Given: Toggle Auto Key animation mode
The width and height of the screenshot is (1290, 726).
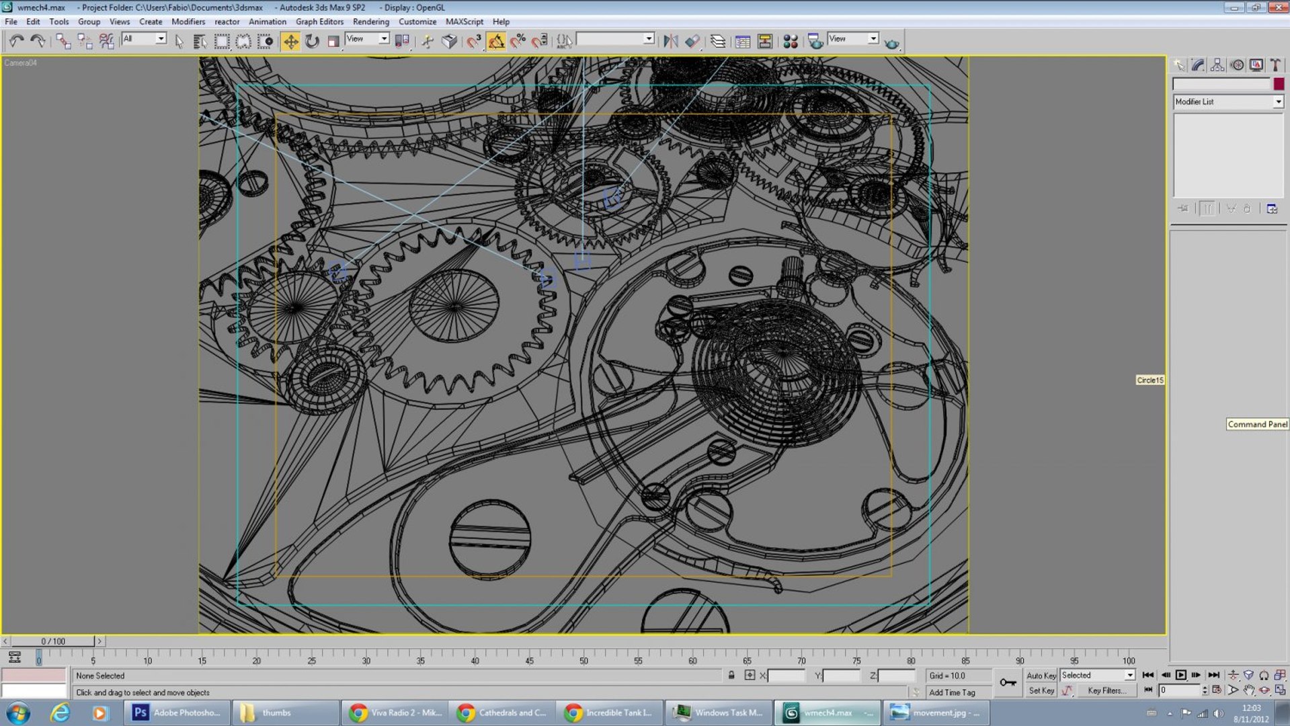Looking at the screenshot, I should click(1041, 676).
